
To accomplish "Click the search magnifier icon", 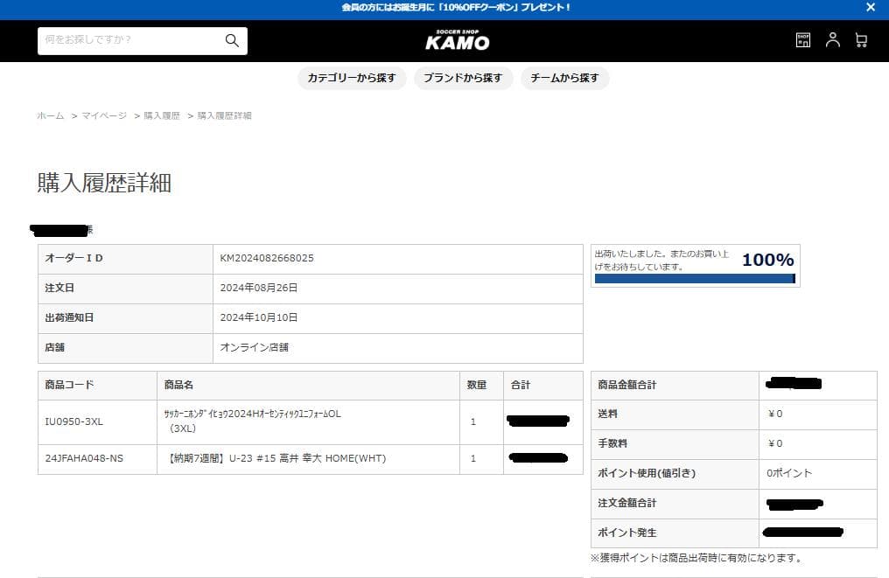I will pos(232,40).
